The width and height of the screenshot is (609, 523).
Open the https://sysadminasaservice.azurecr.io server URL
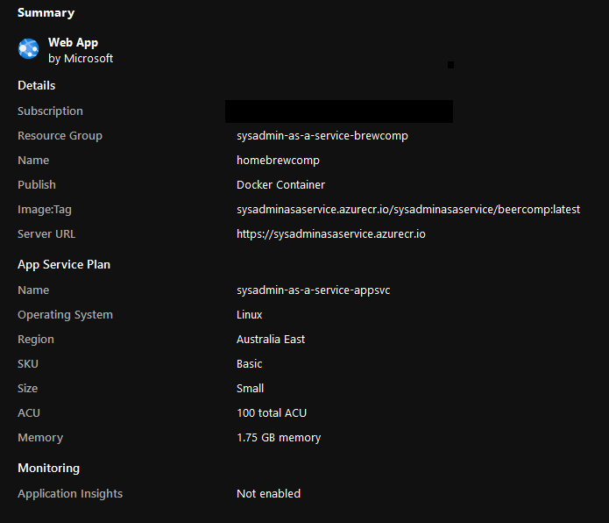click(331, 233)
